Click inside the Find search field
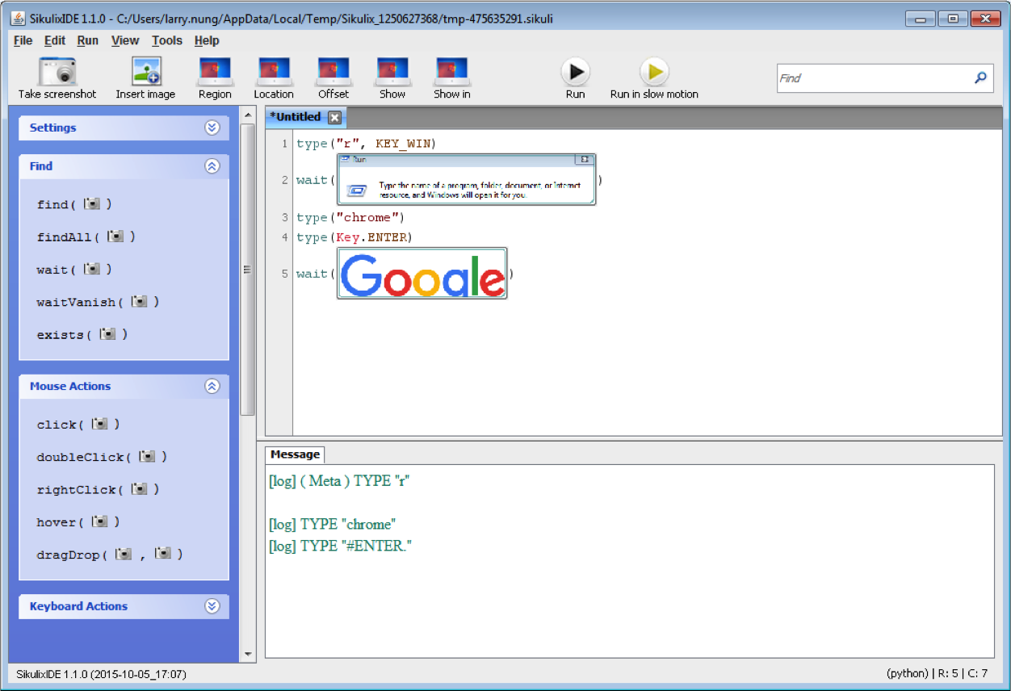Image resolution: width=1011 pixels, height=691 pixels. [875, 78]
